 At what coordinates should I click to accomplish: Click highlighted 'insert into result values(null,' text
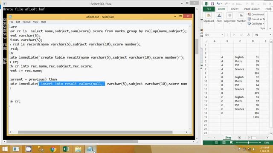pyautogui.click(x=72, y=84)
